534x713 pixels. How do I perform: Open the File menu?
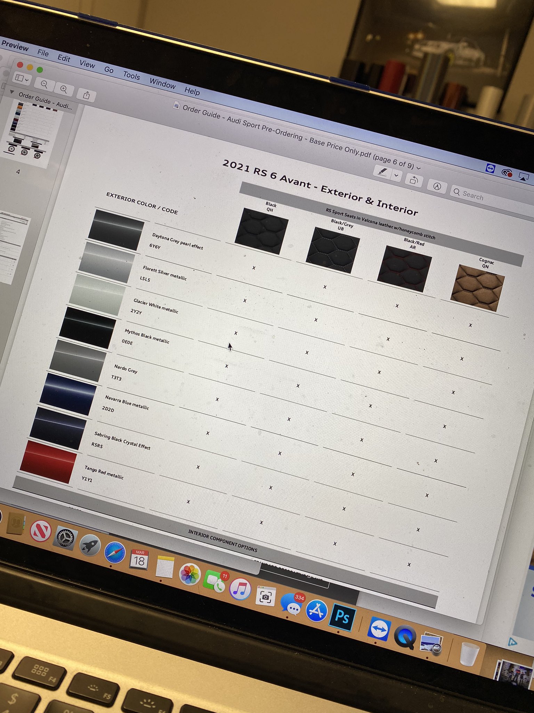(43, 53)
